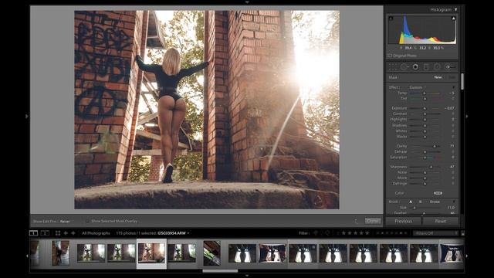
Task: Click the Contrast slider handle
Action: (425, 114)
